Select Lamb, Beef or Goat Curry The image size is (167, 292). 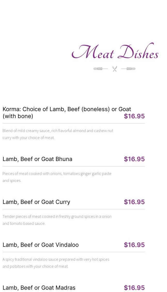(36, 202)
